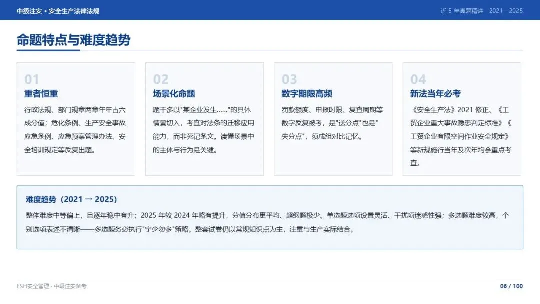Click the header text 近5年真题精讲
The height and width of the screenshot is (304, 540).
point(462,11)
